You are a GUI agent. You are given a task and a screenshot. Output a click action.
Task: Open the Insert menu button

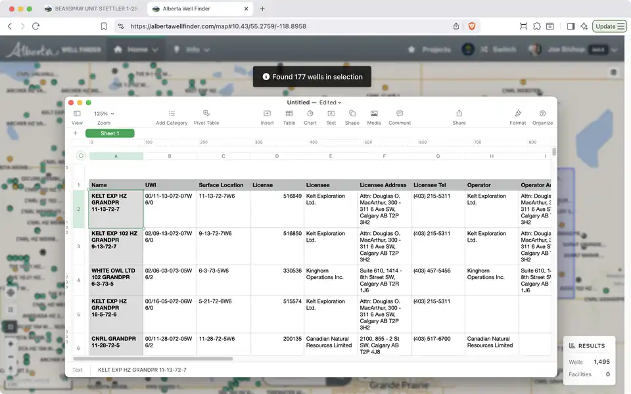[x=267, y=118]
